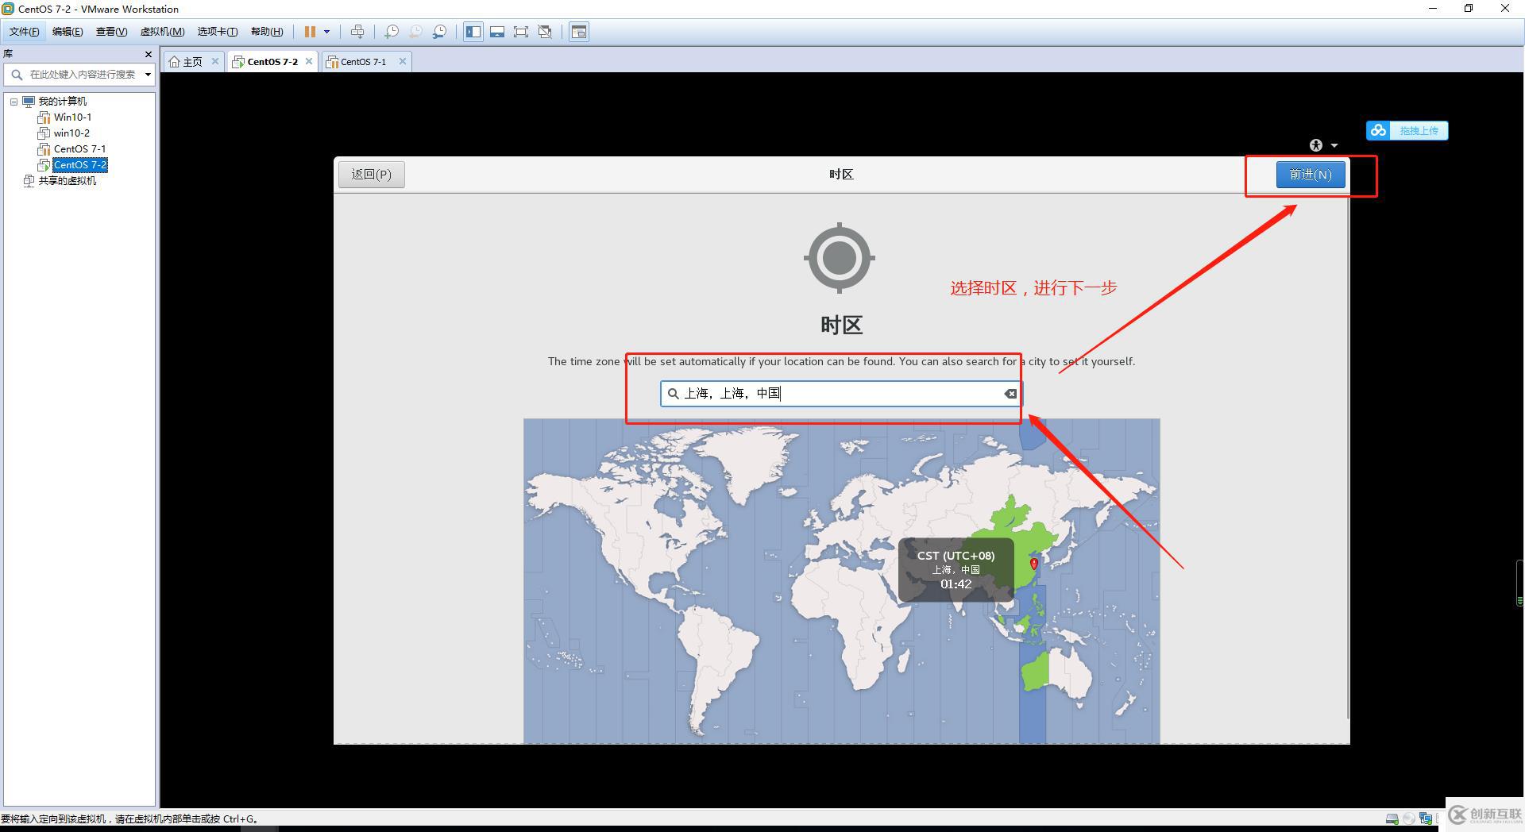Image resolution: width=1525 pixels, height=832 pixels.
Task: Take a snapshot of this virtual machine
Action: (x=392, y=32)
